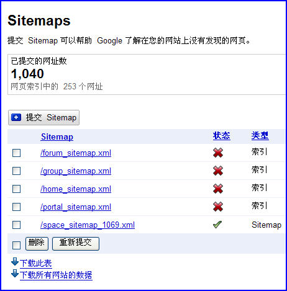This screenshot has height=291, width=287.
Task: Click the red X status icon for forum_sitemap.xml
Action: [x=218, y=153]
